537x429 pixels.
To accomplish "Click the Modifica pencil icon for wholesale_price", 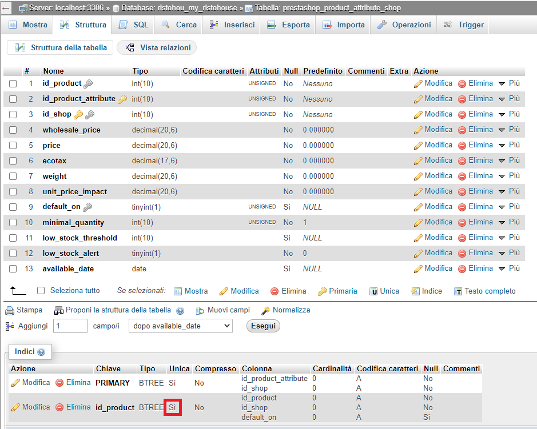I will tap(418, 130).
